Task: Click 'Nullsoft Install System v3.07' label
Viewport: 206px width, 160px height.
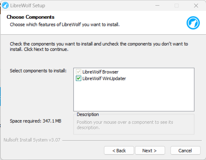Action: pyautogui.click(x=32, y=140)
